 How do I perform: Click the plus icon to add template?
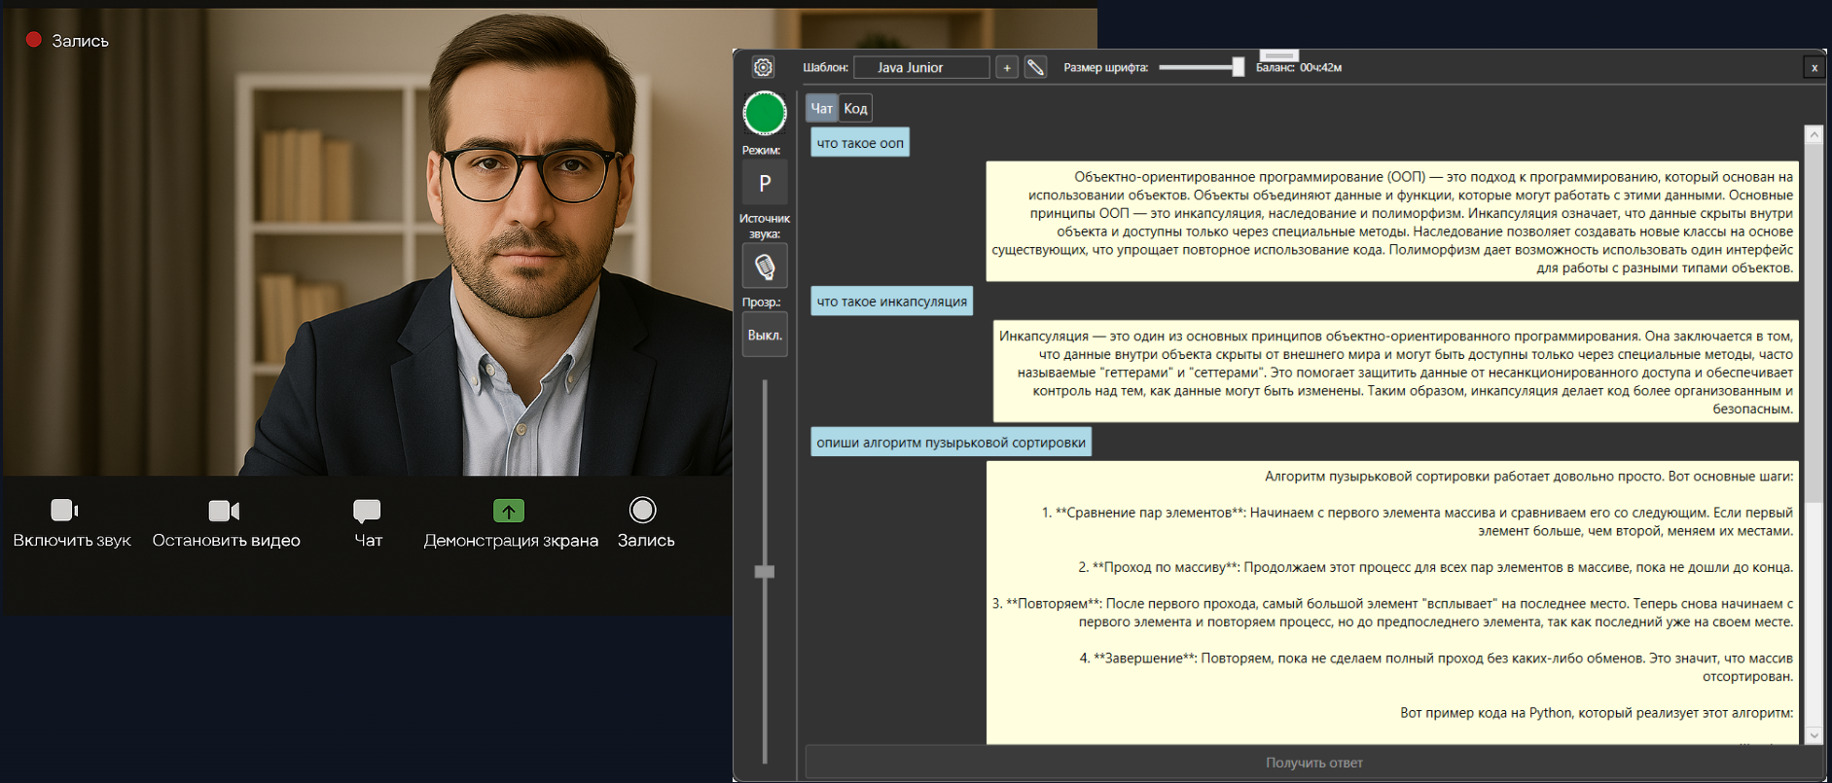point(1007,67)
